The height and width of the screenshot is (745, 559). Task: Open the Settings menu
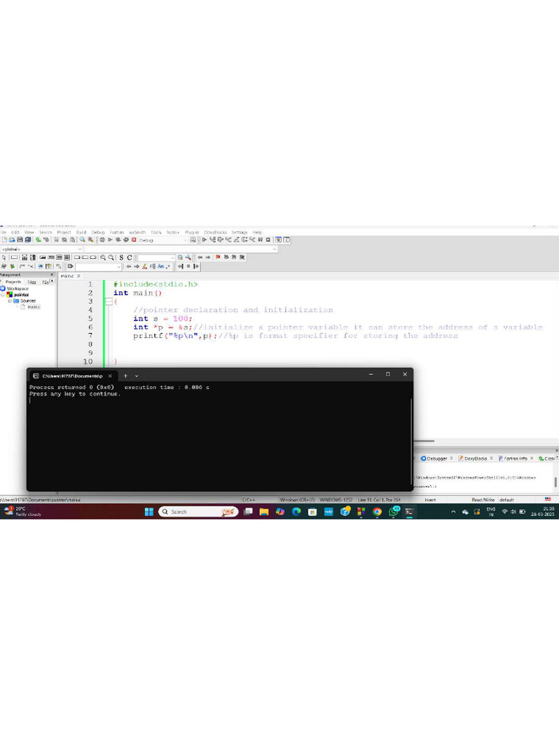[x=239, y=232]
